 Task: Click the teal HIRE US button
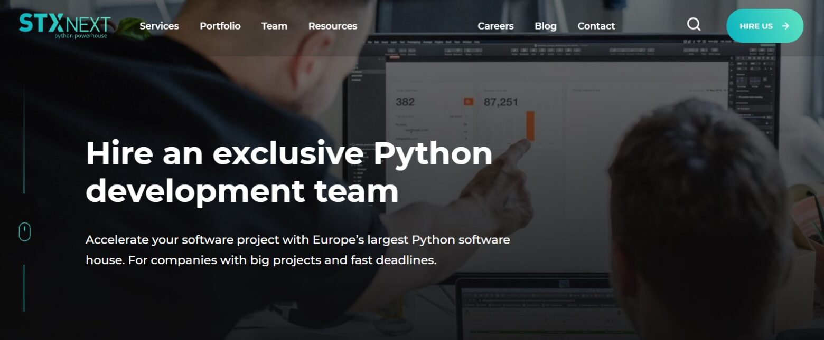(764, 25)
